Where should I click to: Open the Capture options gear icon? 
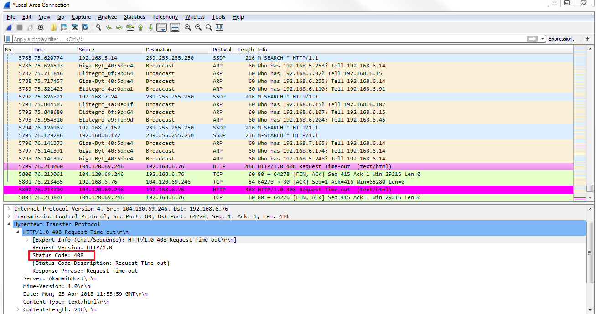click(41, 27)
